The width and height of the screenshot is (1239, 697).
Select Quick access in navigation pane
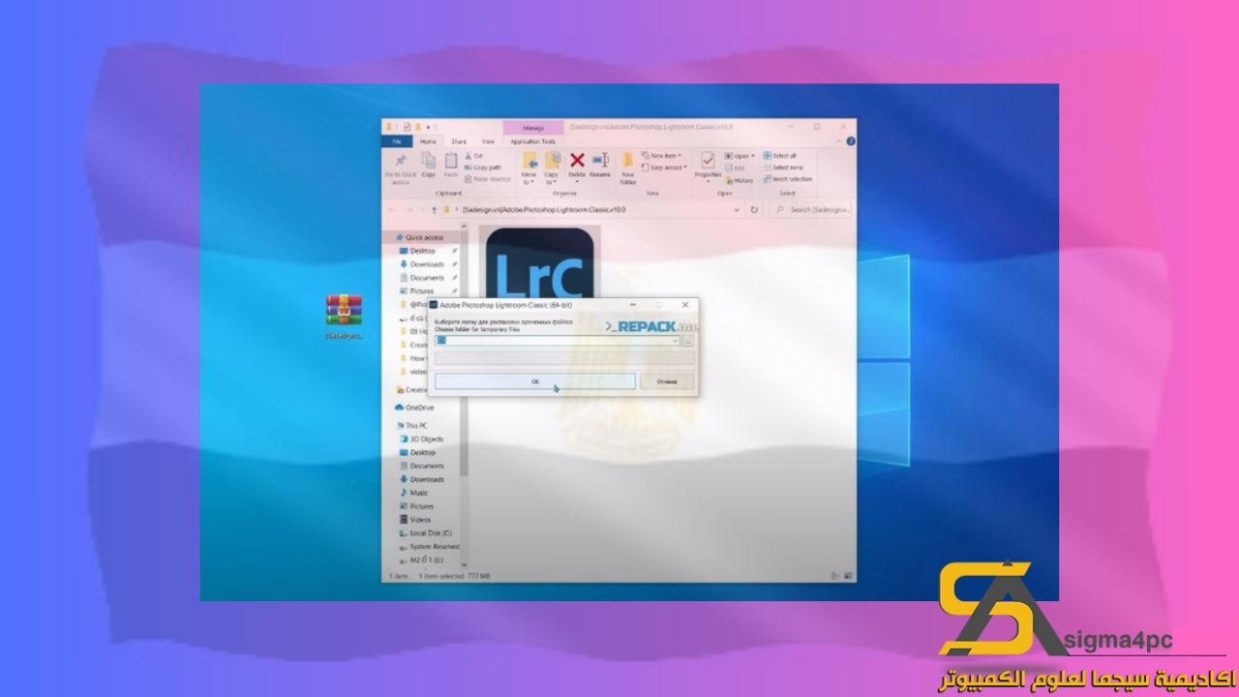click(x=419, y=237)
